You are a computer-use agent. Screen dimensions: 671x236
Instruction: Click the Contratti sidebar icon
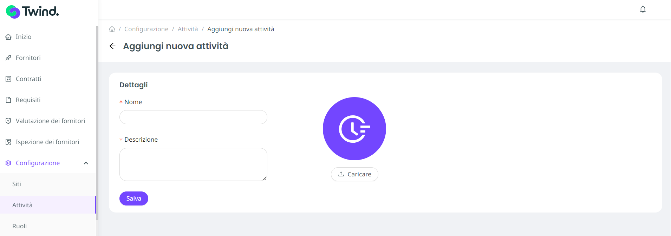point(8,79)
